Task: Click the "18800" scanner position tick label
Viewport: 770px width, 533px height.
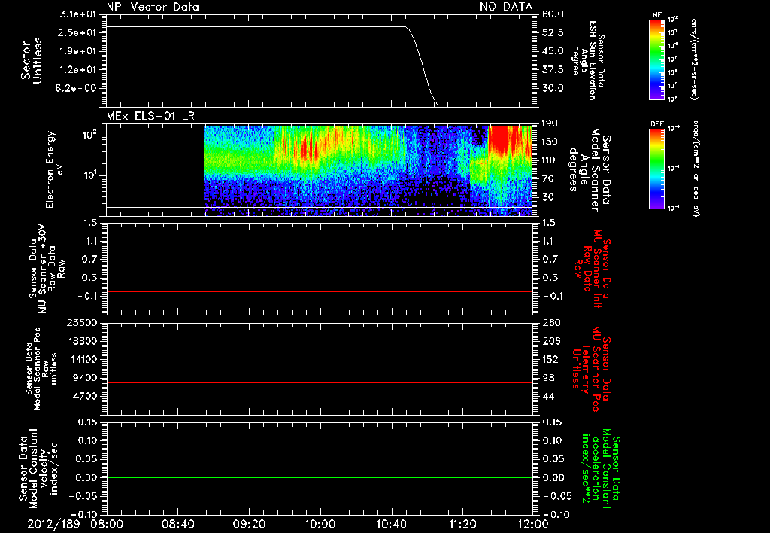Action: pyautogui.click(x=82, y=341)
